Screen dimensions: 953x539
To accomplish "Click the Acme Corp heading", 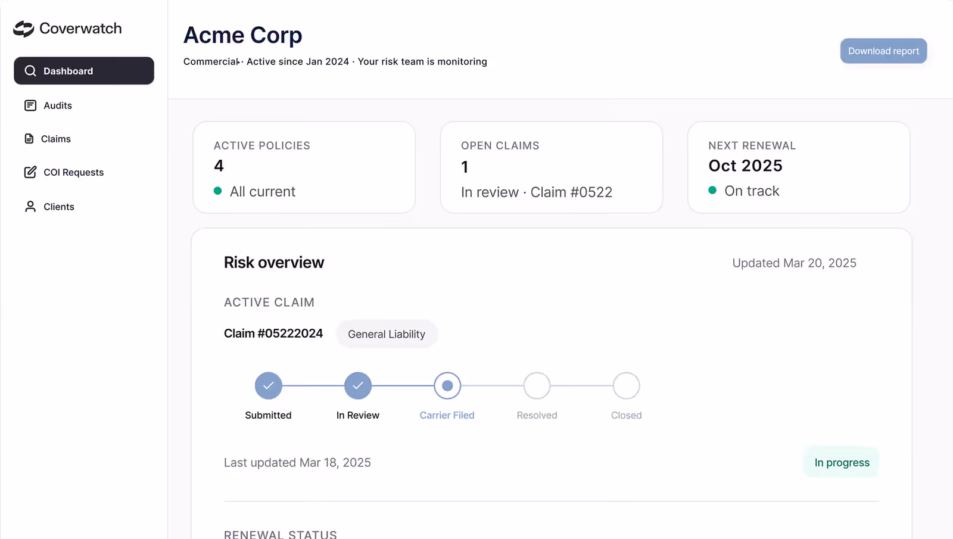I will 243,35.
